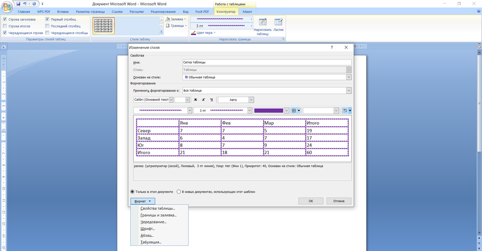Expand Применить форматирование к dropdown
This screenshot has height=251, width=482.
(349, 91)
